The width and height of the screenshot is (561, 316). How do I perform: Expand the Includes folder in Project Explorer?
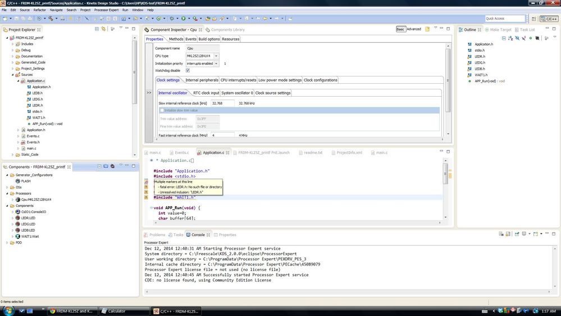coord(12,44)
